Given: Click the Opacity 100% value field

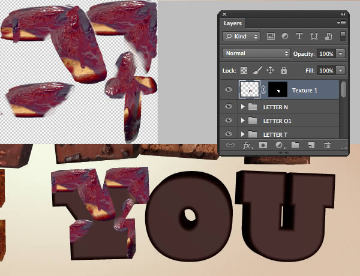Looking at the screenshot, I should (326, 54).
